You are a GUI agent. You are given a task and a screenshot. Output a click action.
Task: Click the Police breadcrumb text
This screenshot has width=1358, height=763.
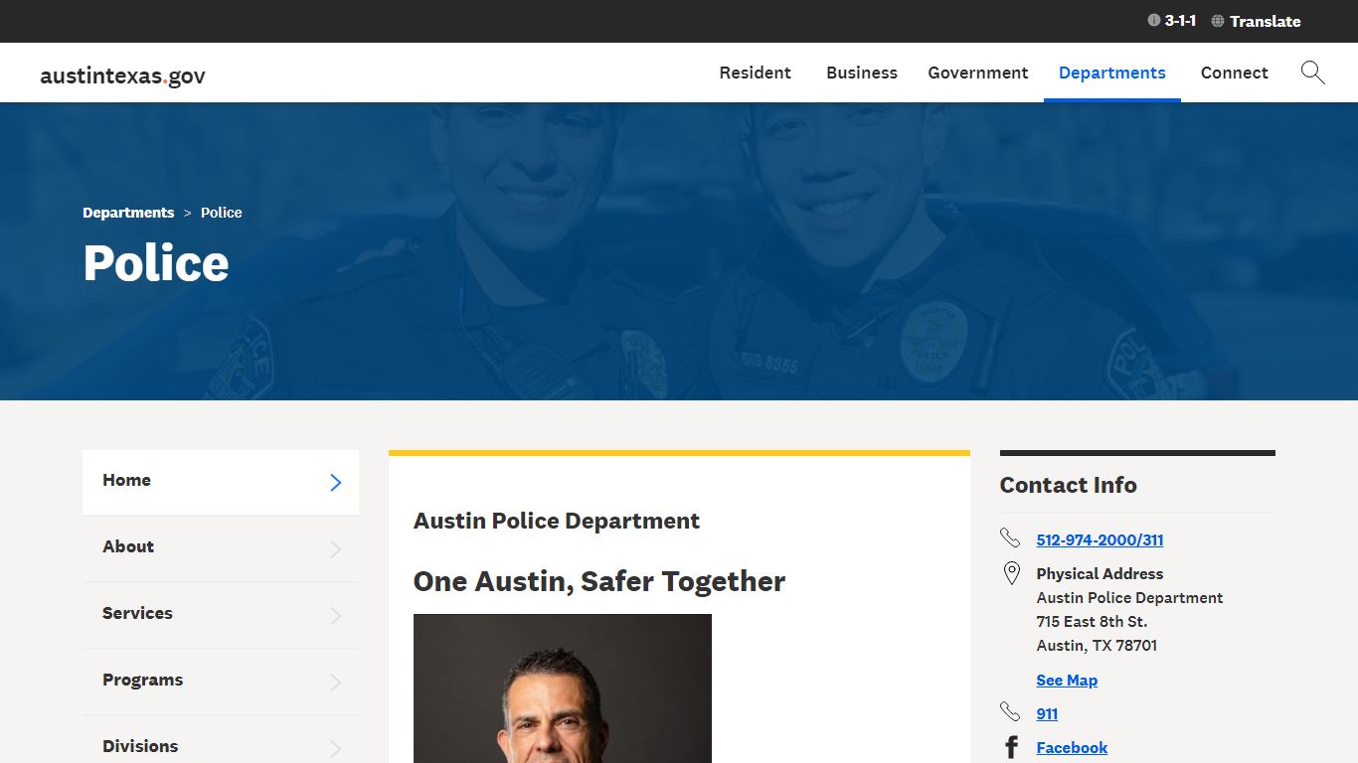click(x=221, y=213)
